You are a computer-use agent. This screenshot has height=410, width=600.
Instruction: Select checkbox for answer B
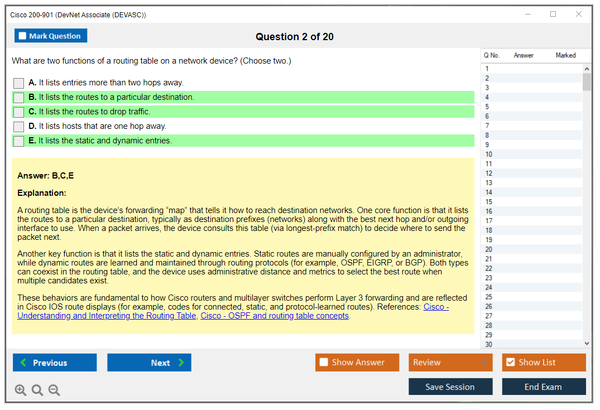click(x=19, y=98)
